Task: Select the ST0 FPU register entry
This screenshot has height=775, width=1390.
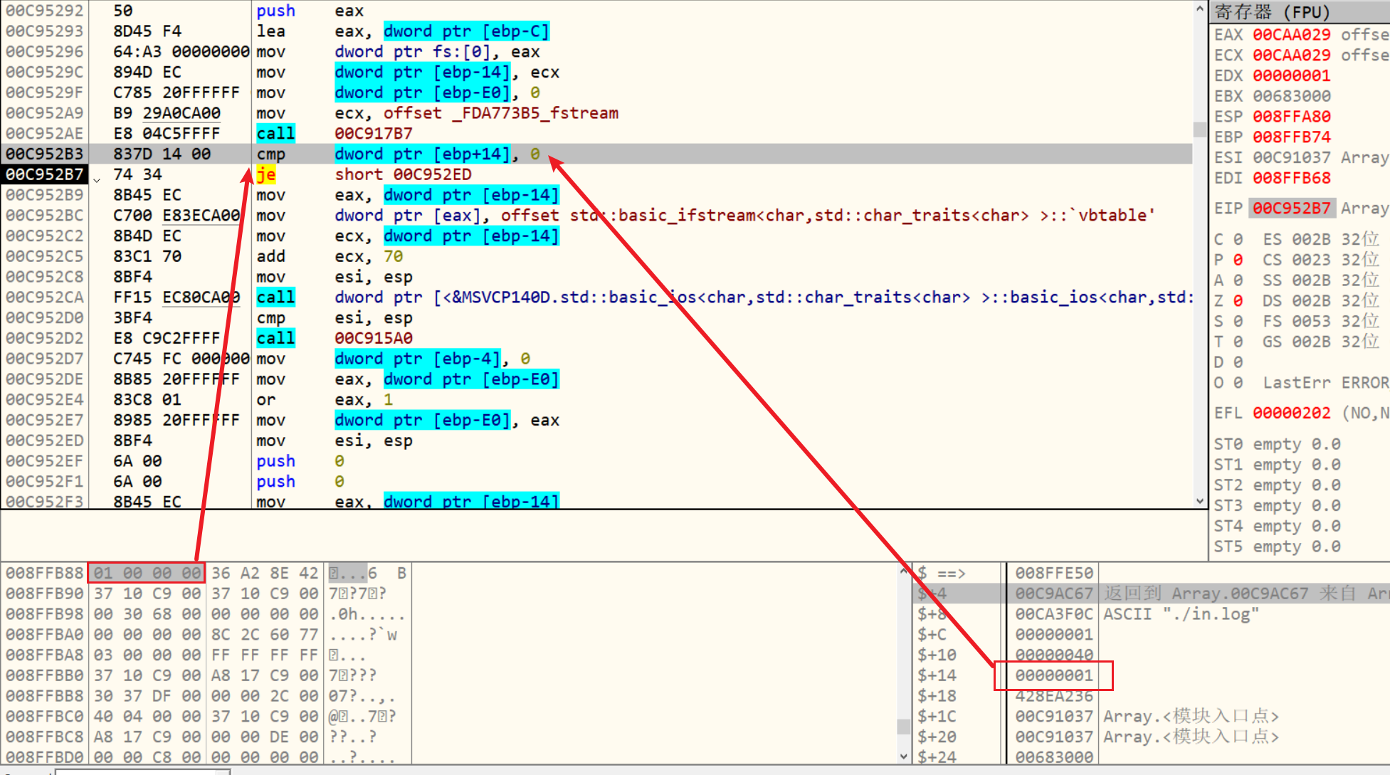Action: pyautogui.click(x=1278, y=445)
